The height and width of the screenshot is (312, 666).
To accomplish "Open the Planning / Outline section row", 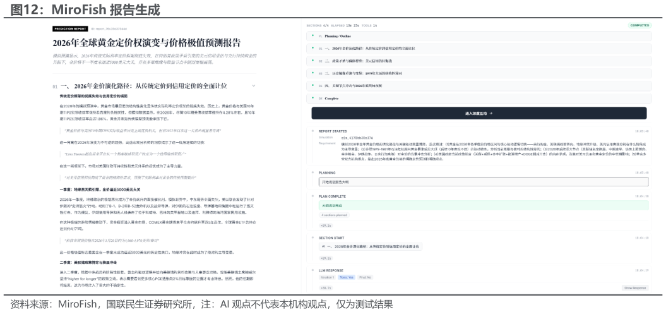I will click(479, 36).
